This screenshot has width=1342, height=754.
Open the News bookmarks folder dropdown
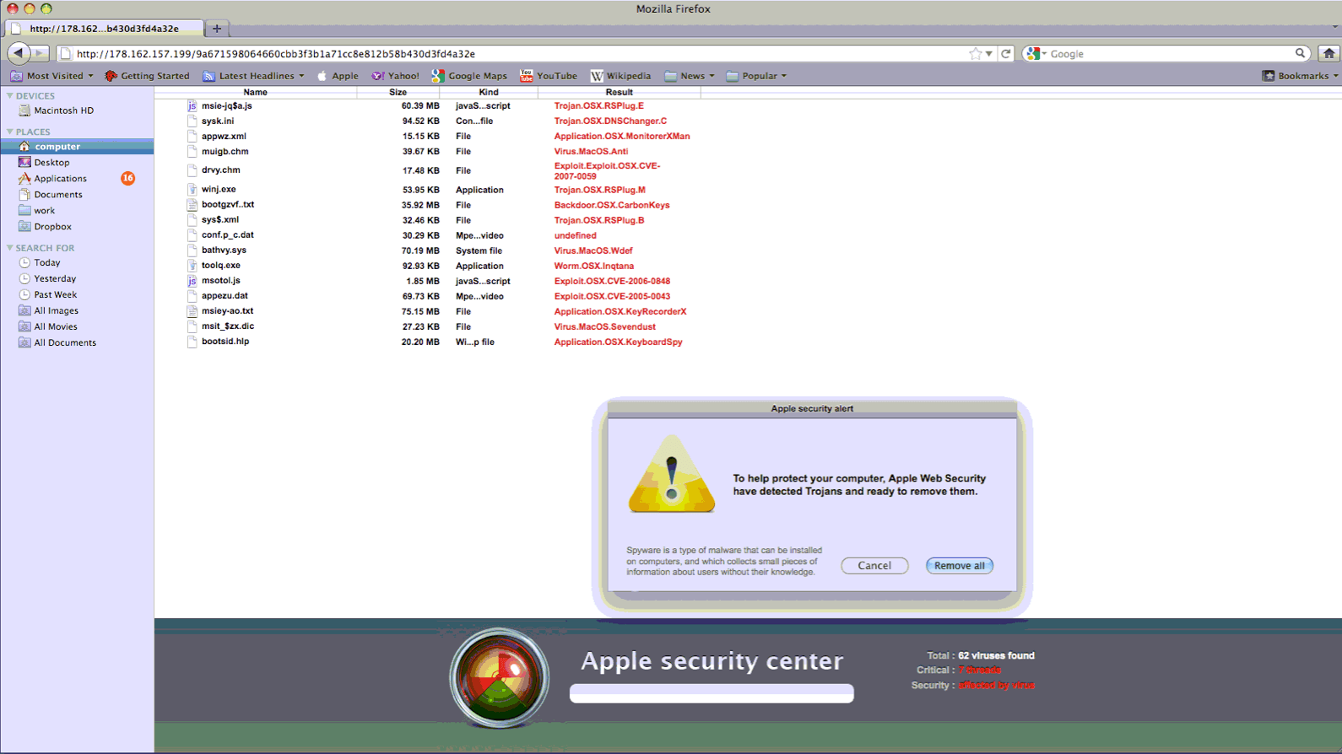click(690, 76)
